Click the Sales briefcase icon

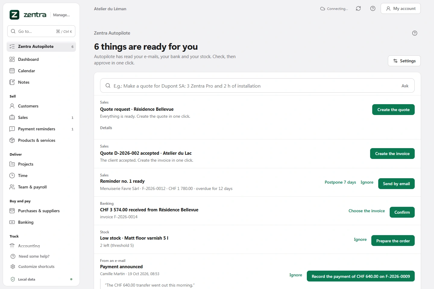(x=12, y=117)
